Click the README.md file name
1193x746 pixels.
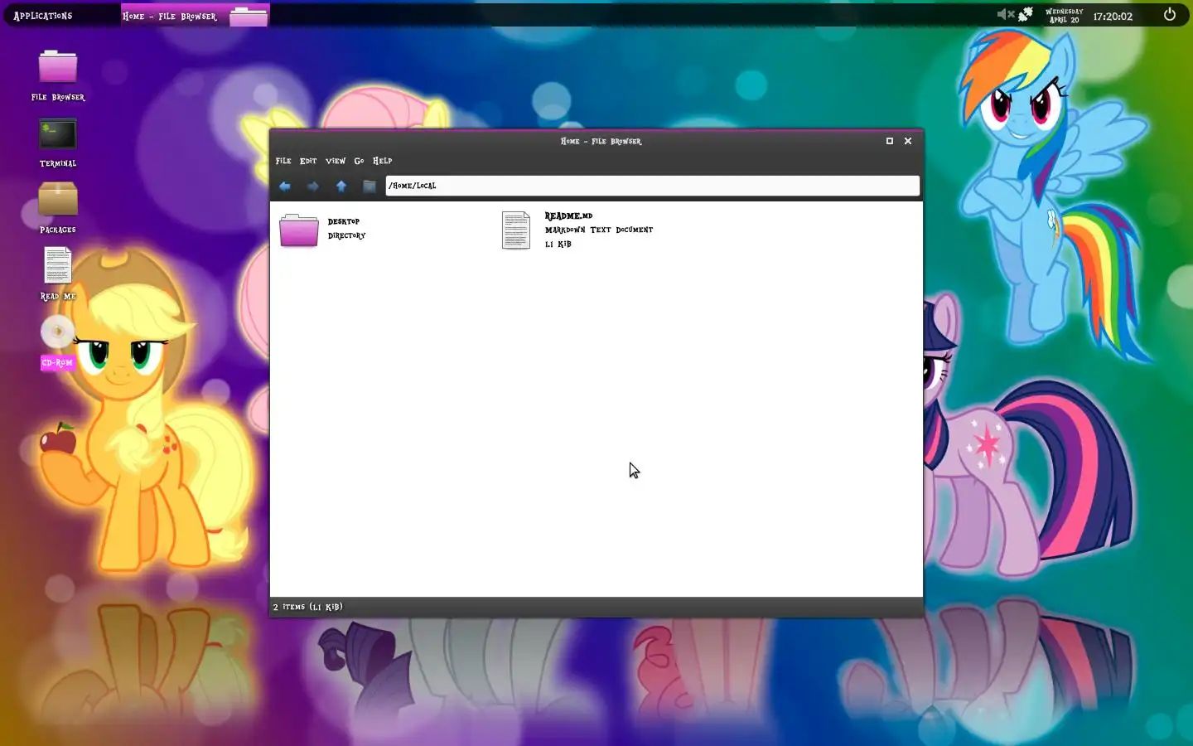pyautogui.click(x=568, y=216)
